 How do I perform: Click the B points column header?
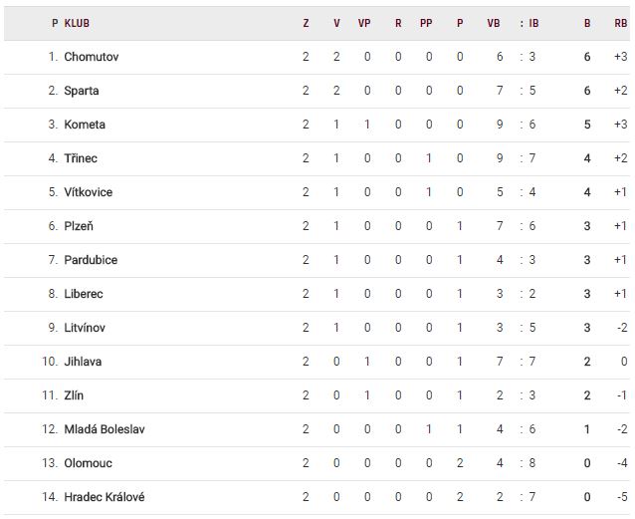coord(587,23)
